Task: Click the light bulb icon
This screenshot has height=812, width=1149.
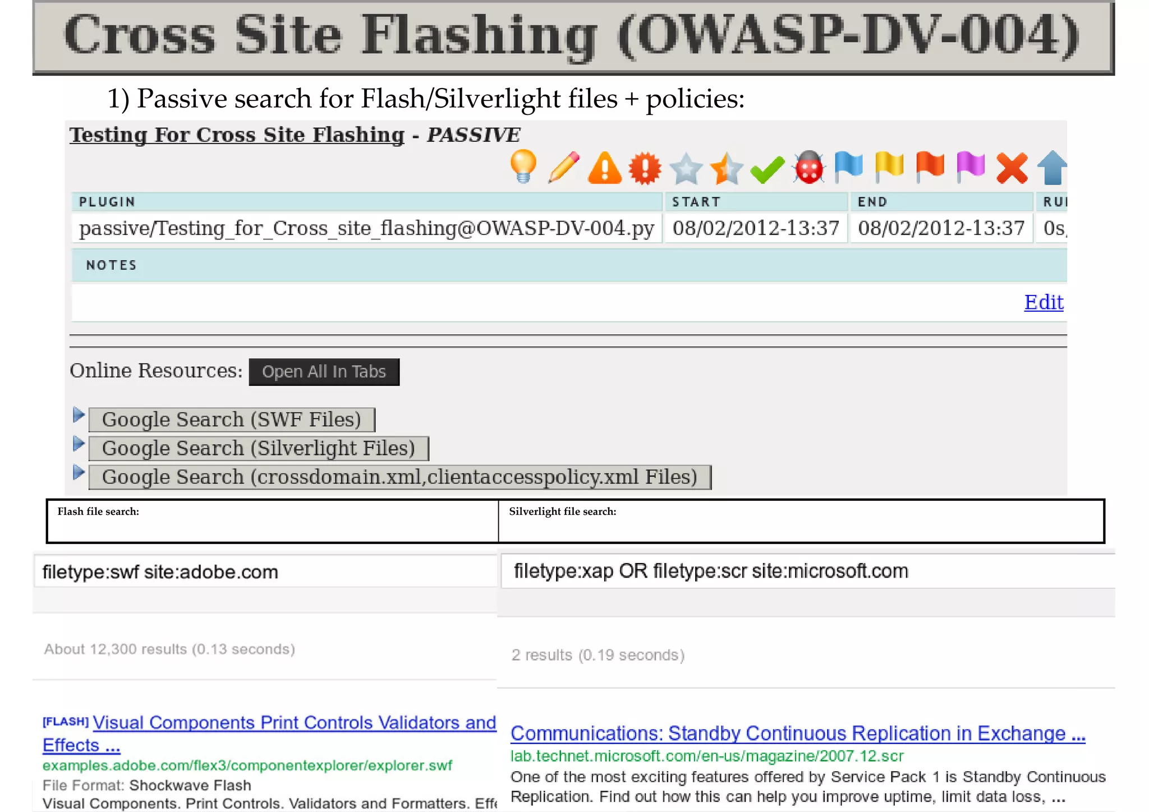Action: tap(523, 167)
